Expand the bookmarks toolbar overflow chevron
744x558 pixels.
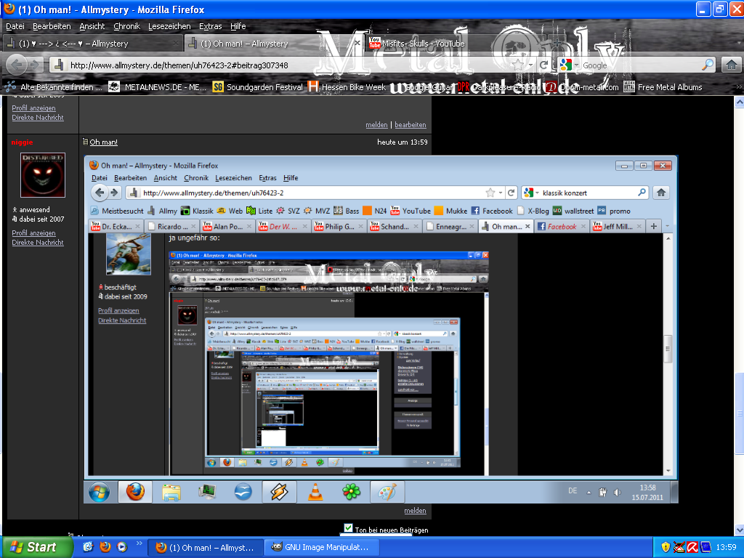click(738, 87)
